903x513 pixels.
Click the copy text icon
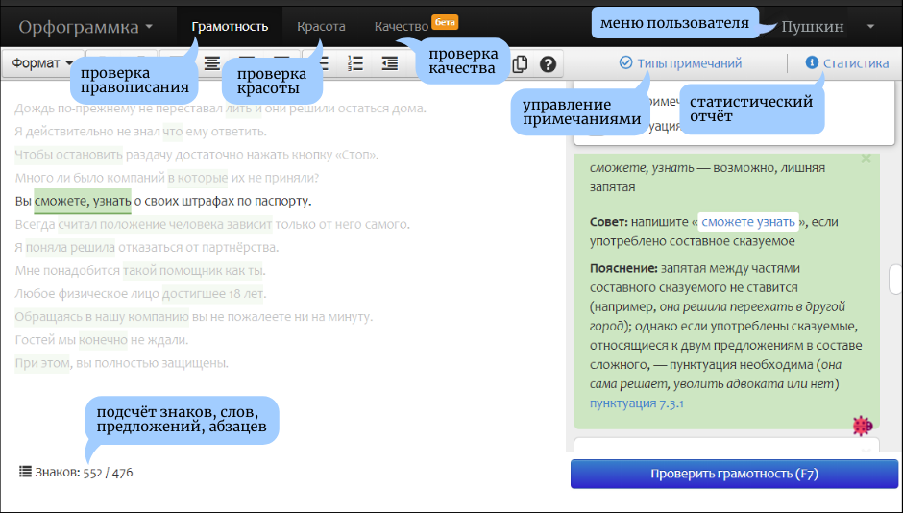(x=520, y=64)
